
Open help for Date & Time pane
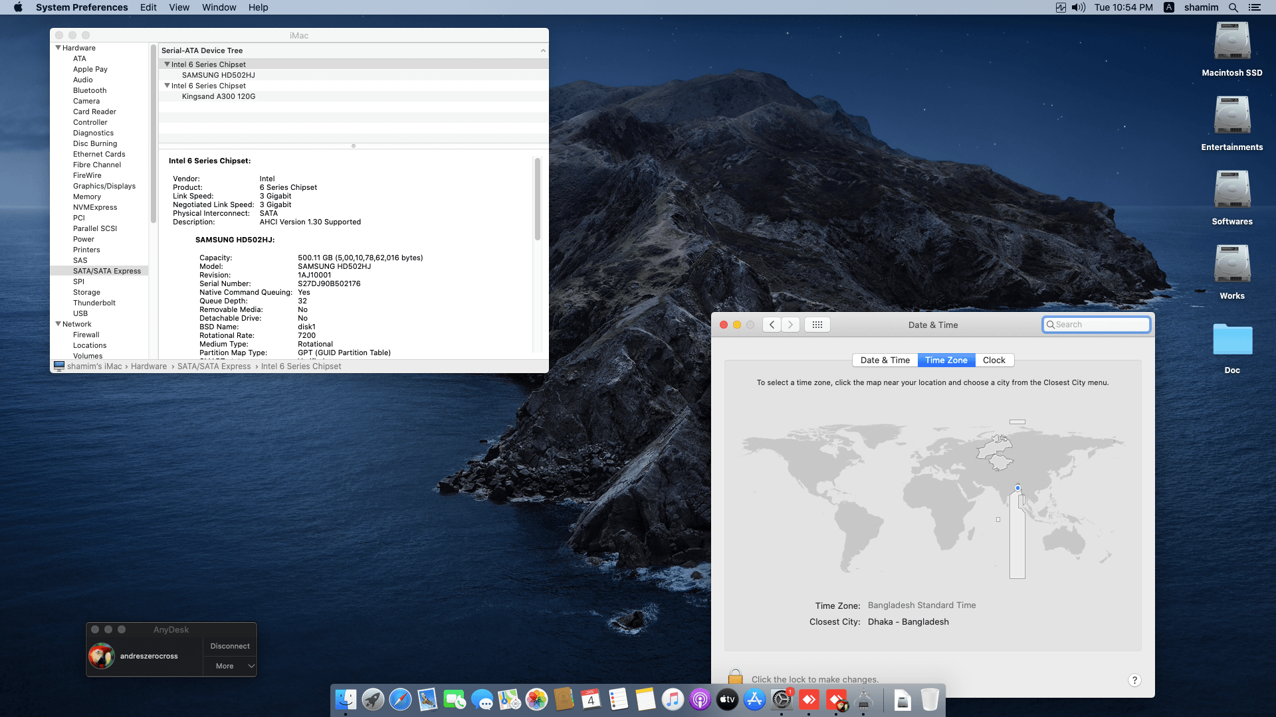1134,680
